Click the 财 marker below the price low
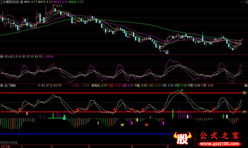 coord(166,53)
